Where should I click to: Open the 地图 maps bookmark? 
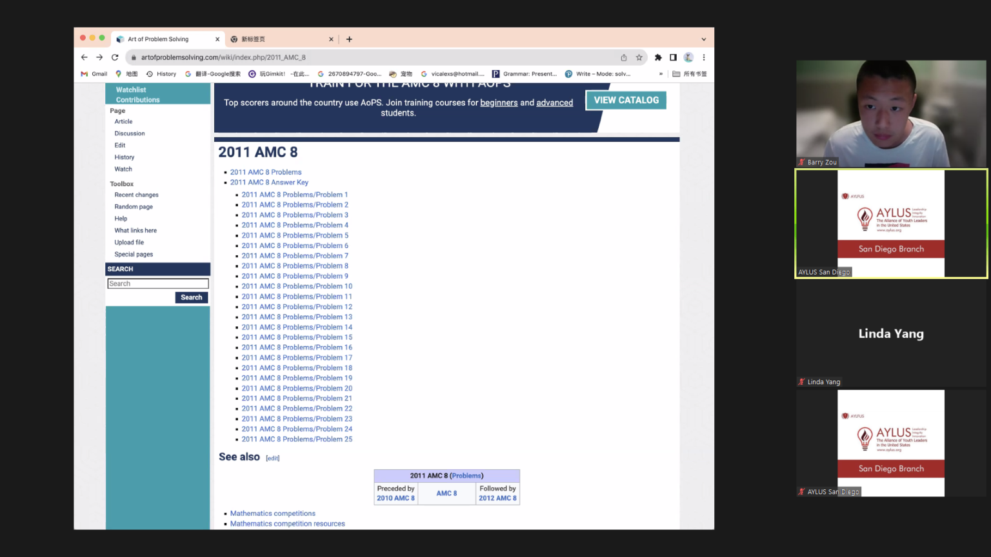click(126, 74)
